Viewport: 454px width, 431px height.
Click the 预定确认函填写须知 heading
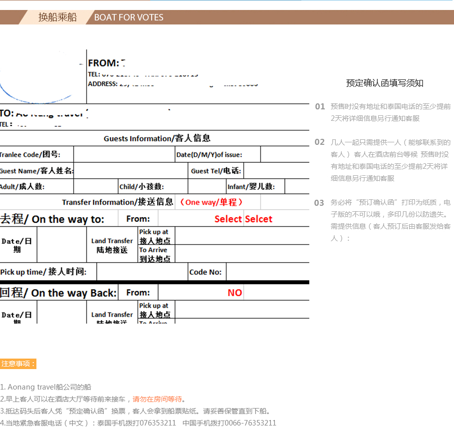(385, 83)
